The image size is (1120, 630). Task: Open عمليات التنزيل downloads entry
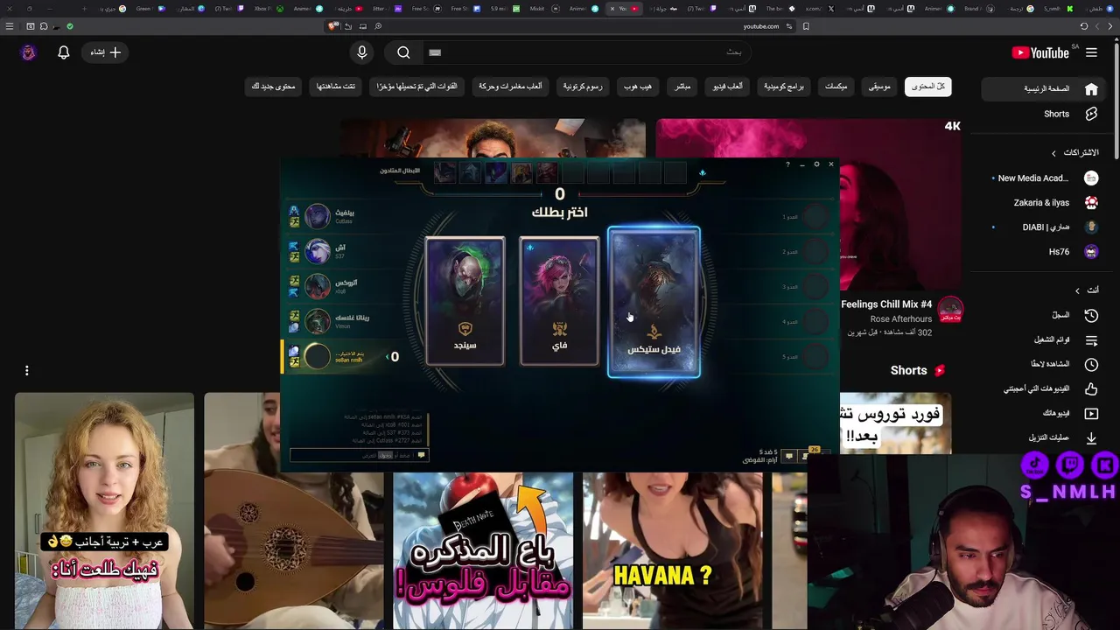click(1046, 437)
